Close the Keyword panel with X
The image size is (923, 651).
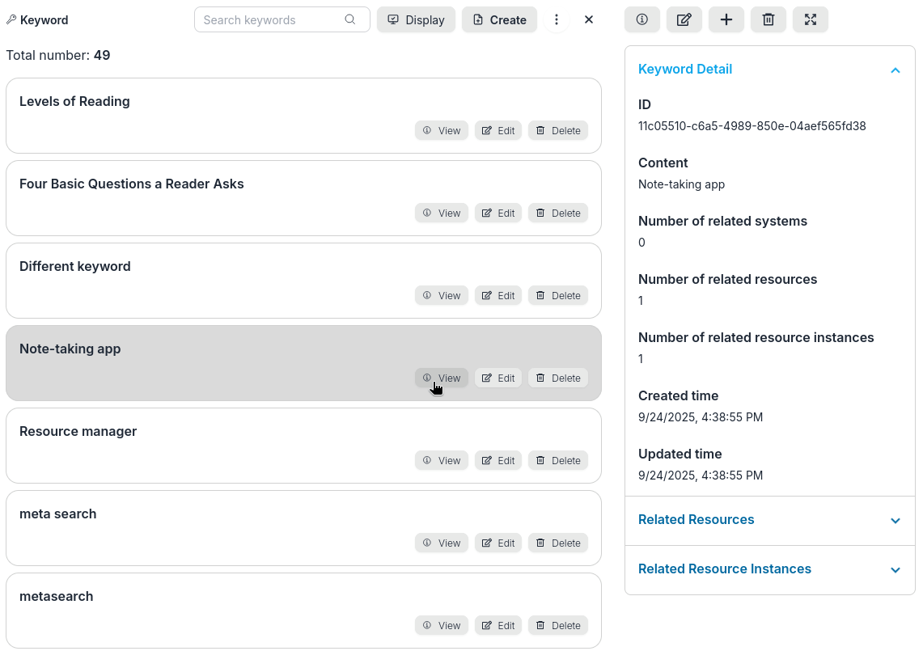(589, 19)
